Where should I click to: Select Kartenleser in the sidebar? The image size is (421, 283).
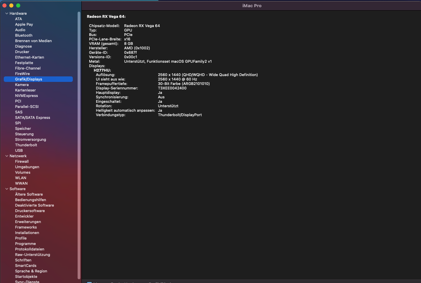25,90
